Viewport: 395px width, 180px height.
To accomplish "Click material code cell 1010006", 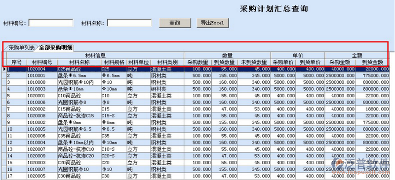I will (x=42, y=102).
